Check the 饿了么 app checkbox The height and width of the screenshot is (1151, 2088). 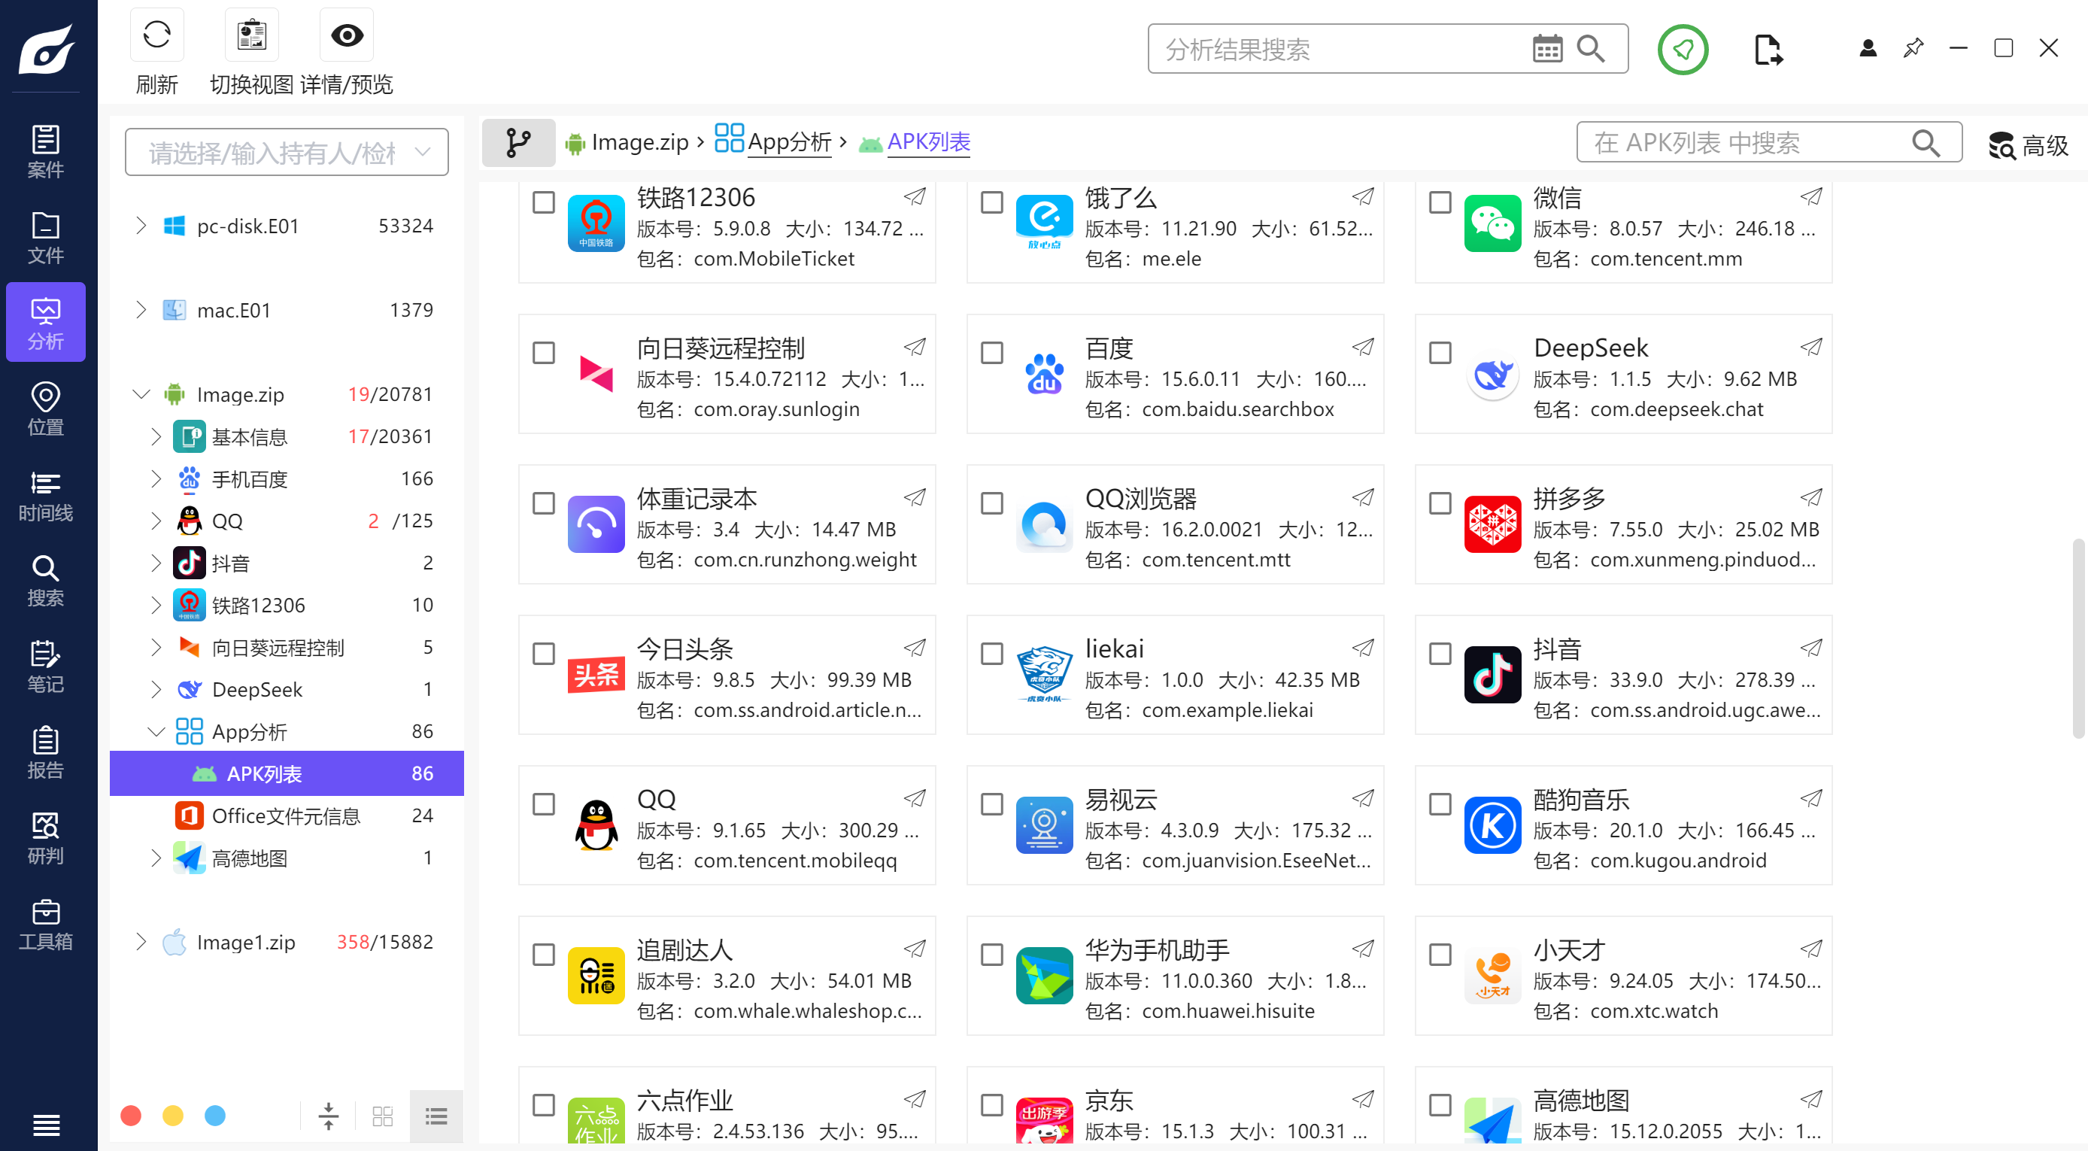(x=991, y=202)
